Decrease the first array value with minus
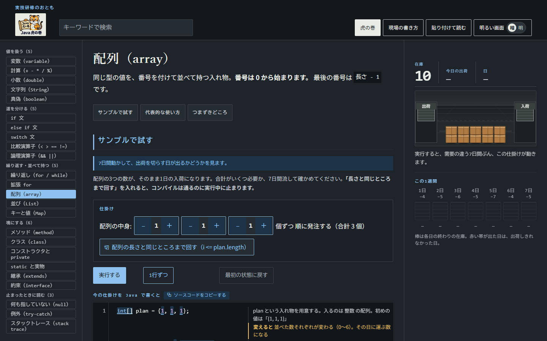The image size is (547, 341). [x=143, y=226]
